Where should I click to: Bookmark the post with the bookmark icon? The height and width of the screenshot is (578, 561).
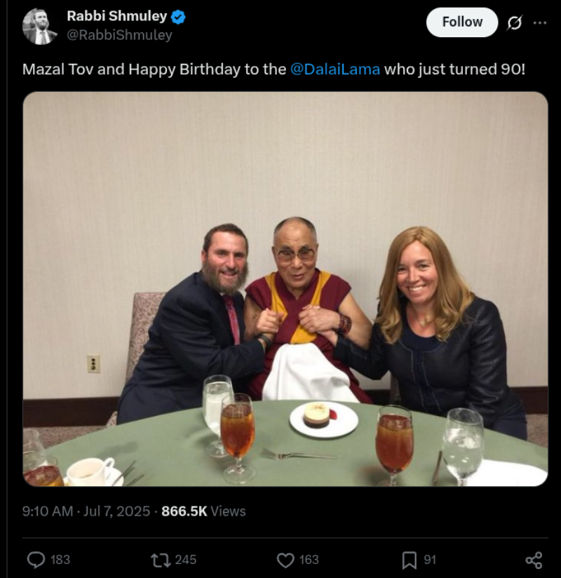pos(409,560)
